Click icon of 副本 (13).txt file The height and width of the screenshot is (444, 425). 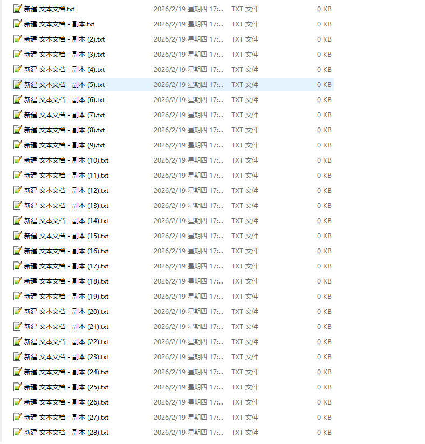coord(18,206)
